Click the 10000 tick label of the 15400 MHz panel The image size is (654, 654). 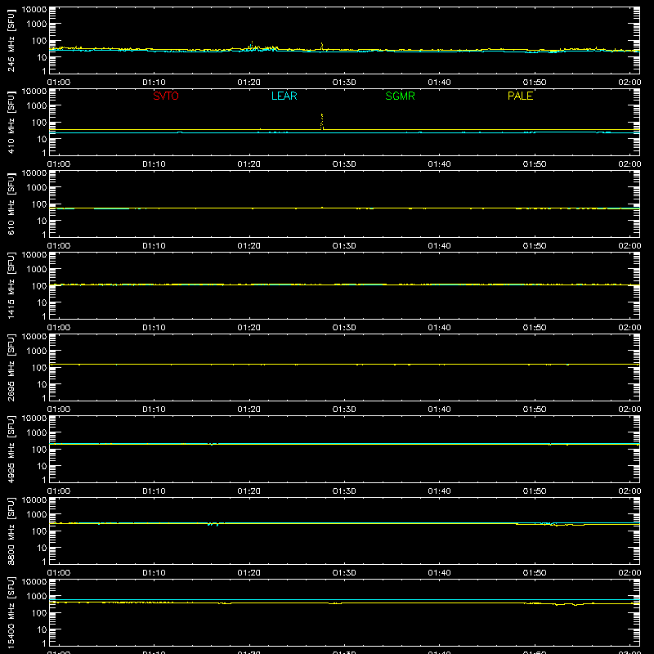click(34, 582)
